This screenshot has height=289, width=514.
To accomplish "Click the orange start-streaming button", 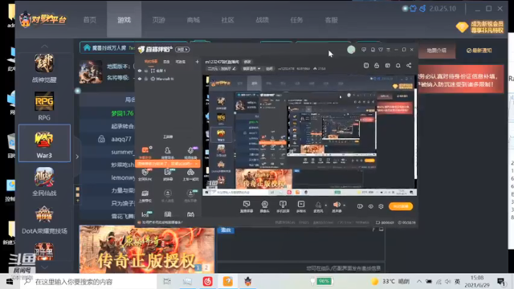I will pyautogui.click(x=401, y=206).
